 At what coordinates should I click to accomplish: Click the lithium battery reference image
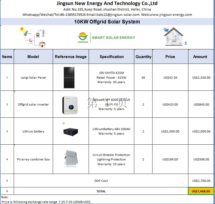coord(71,132)
